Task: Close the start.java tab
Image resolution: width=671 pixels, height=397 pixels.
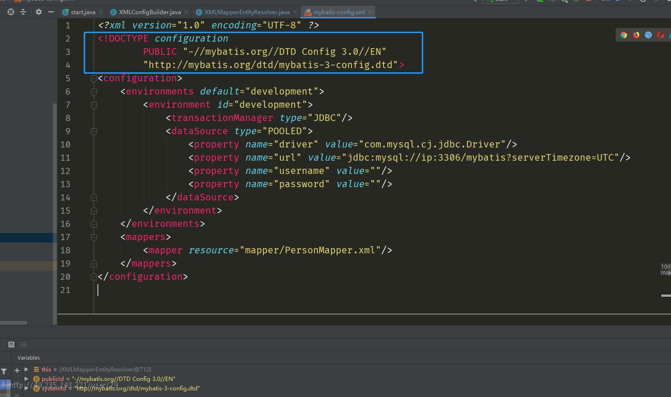Action: [101, 12]
